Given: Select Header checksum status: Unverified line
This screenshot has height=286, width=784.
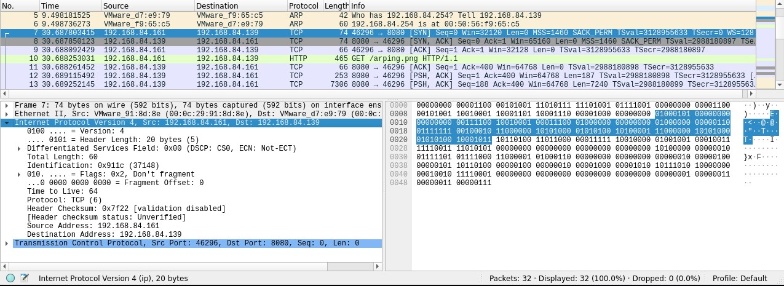Looking at the screenshot, I should (106, 218).
